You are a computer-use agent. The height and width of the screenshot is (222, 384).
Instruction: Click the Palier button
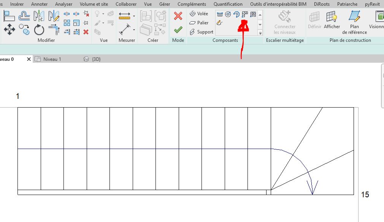(x=198, y=23)
